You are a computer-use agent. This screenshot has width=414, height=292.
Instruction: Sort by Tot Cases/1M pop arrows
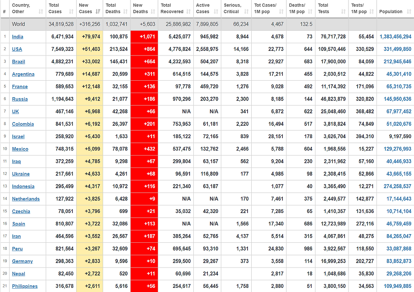pyautogui.click(x=281, y=12)
